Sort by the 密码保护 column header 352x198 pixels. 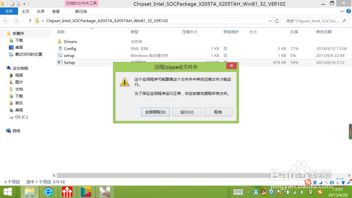pyautogui.click(x=231, y=32)
